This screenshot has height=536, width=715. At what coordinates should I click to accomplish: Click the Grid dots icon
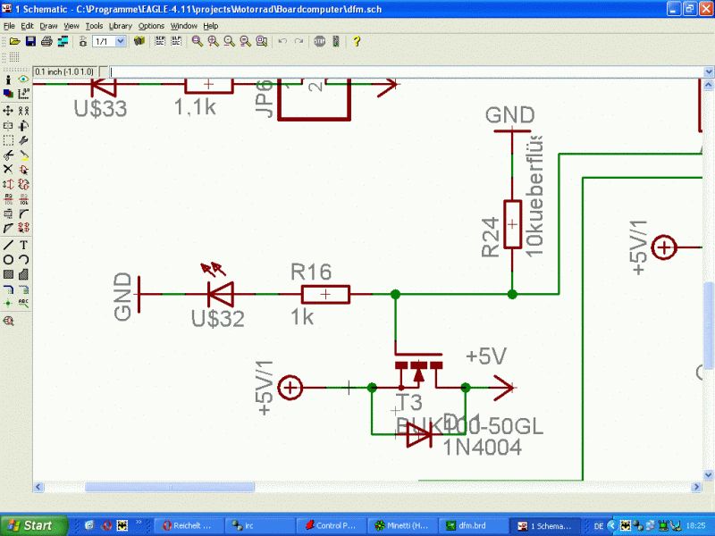point(14,57)
